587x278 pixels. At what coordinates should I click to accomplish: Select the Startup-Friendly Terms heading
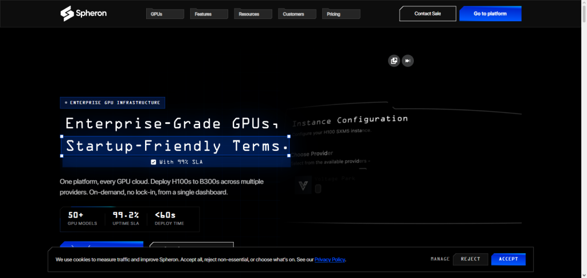click(175, 146)
